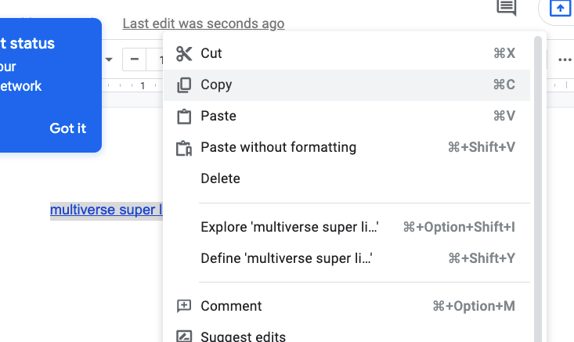Click the Paste clipboard icon
The height and width of the screenshot is (342, 574).
[x=184, y=117]
